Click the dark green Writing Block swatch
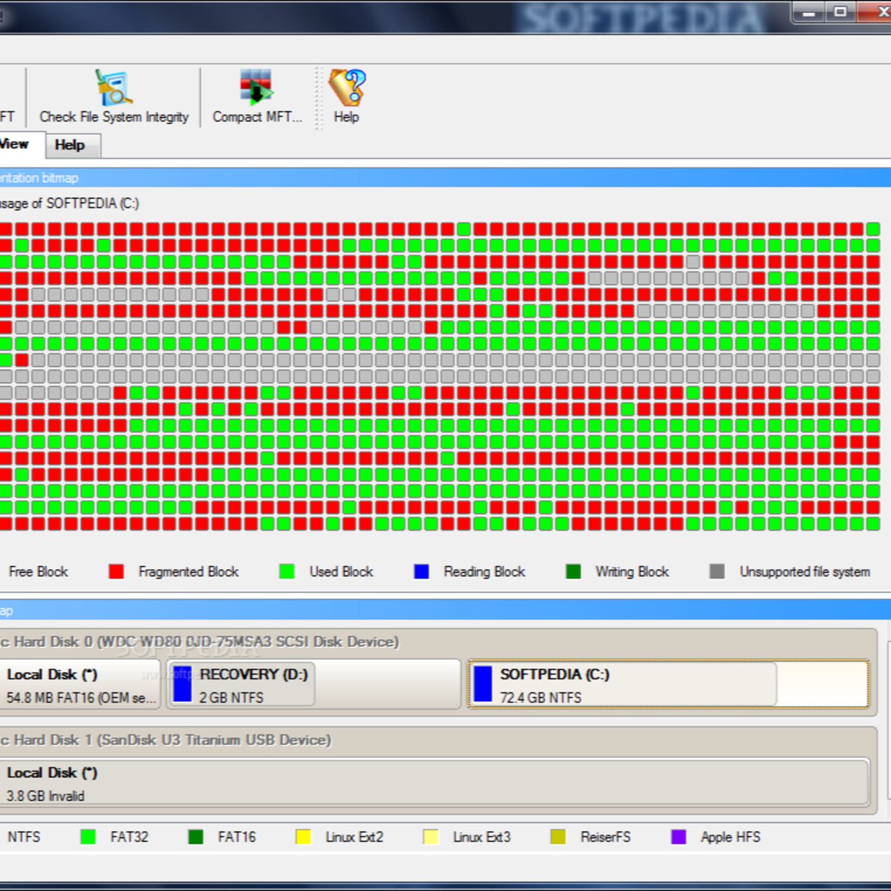Screen dimensions: 891x891 tap(573, 572)
